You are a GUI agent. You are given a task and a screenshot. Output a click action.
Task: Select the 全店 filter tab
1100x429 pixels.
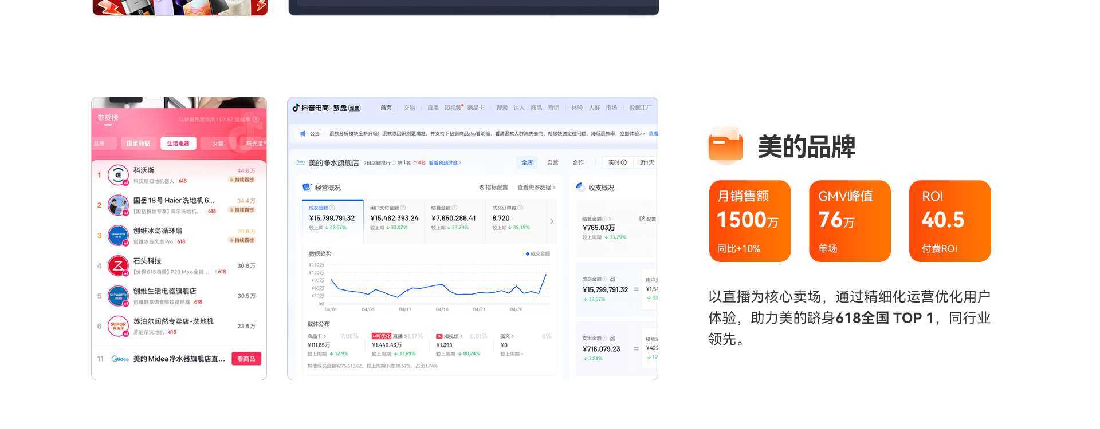pyautogui.click(x=527, y=162)
